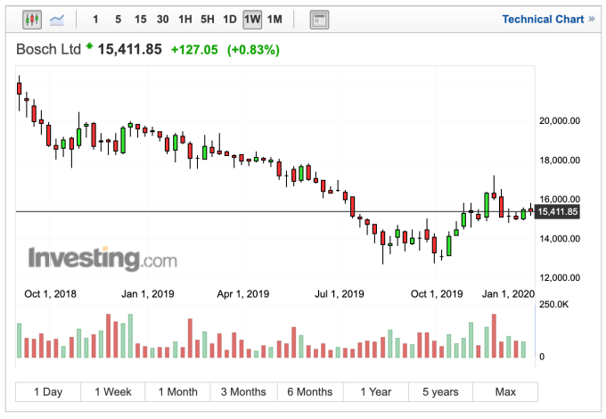Show the 1 Year range

click(x=376, y=392)
